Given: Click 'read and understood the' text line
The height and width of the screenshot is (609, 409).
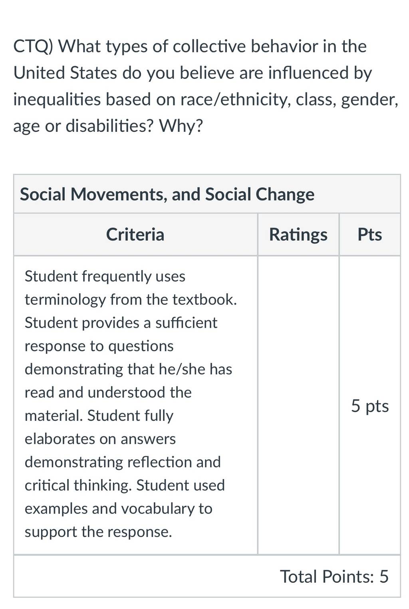Looking at the screenshot, I should point(108,392).
